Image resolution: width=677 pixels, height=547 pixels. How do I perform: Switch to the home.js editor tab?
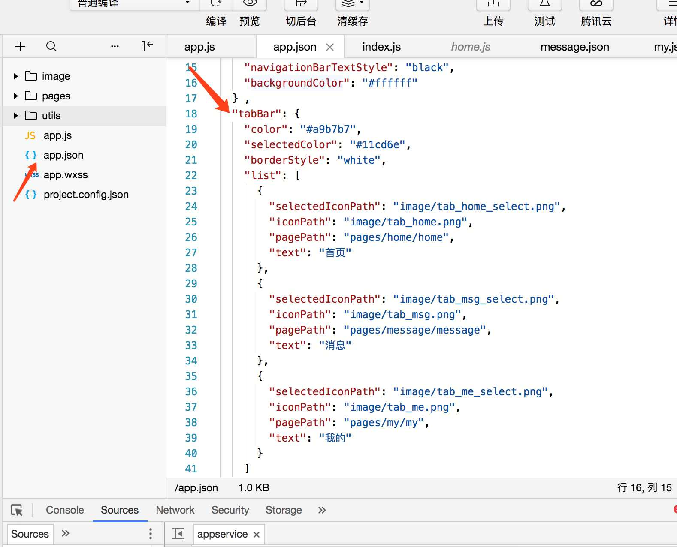coord(471,47)
